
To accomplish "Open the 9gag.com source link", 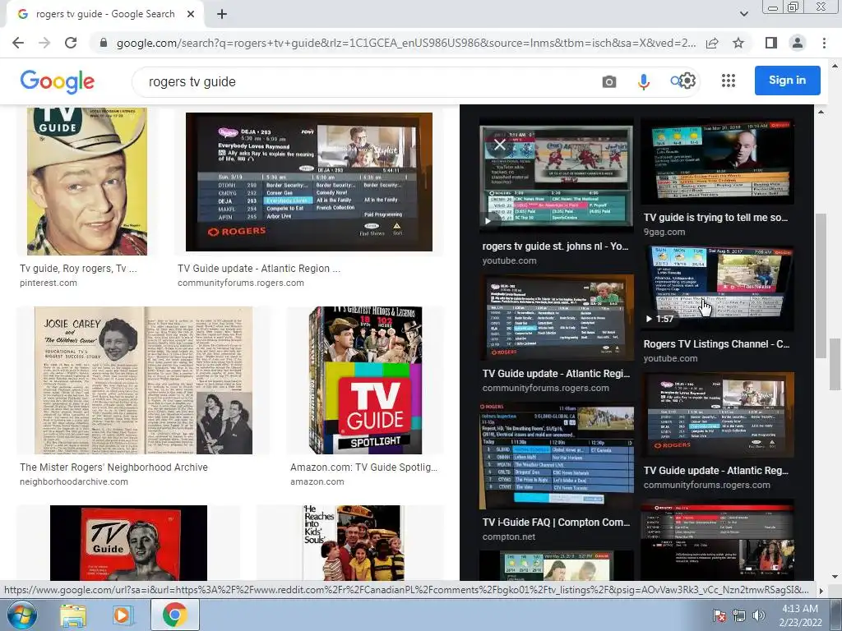I will pos(664,232).
